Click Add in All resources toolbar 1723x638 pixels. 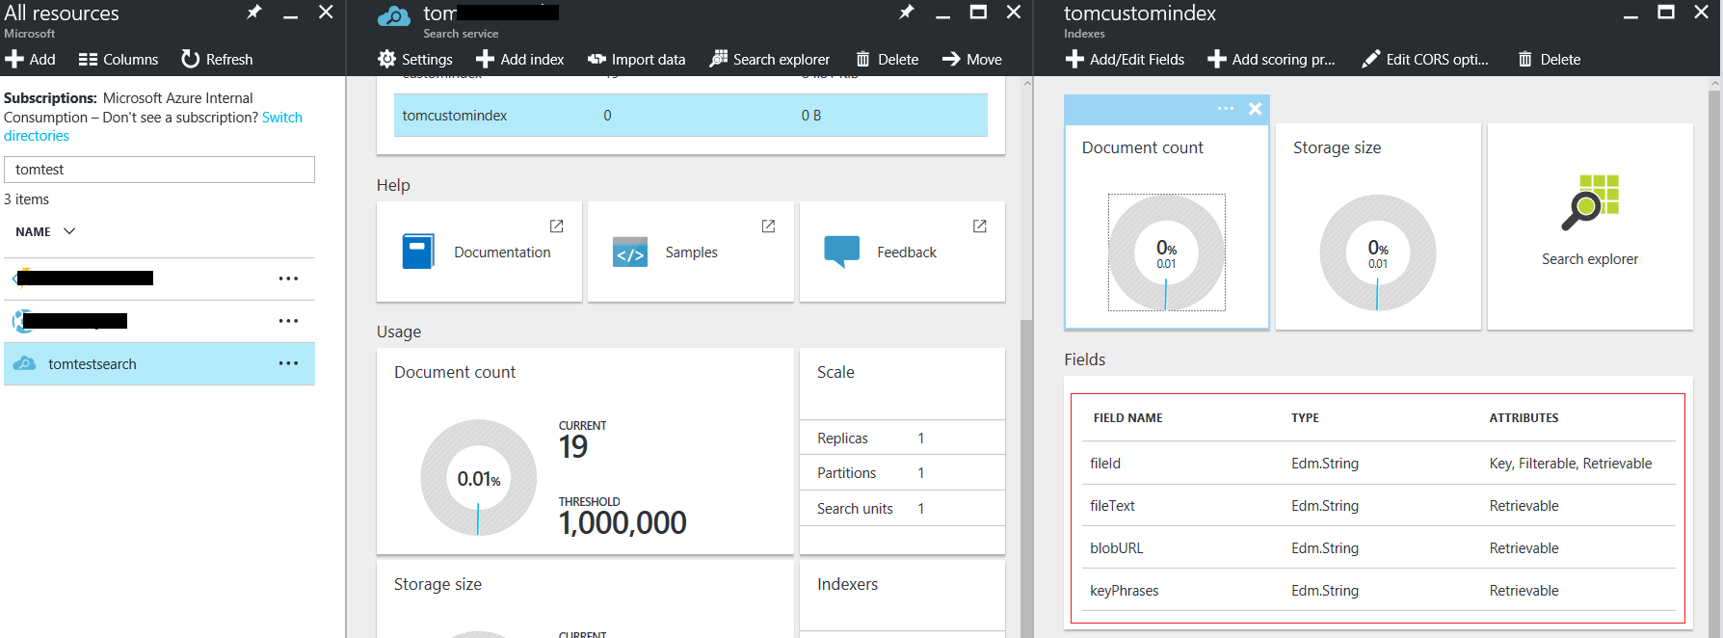[30, 59]
